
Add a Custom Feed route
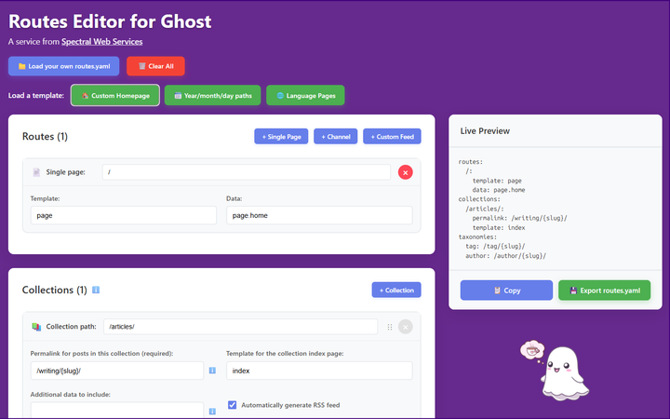tap(392, 136)
